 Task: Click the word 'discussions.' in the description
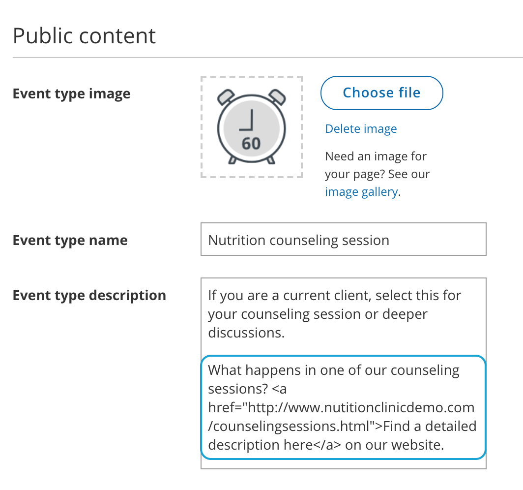click(x=246, y=333)
